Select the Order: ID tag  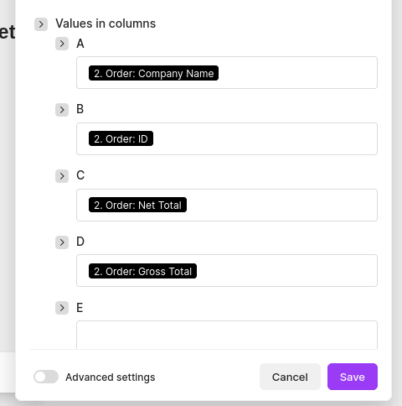[x=121, y=138]
